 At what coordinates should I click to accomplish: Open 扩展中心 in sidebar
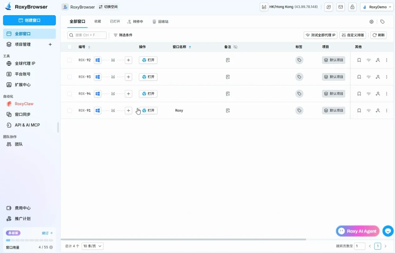click(29, 85)
